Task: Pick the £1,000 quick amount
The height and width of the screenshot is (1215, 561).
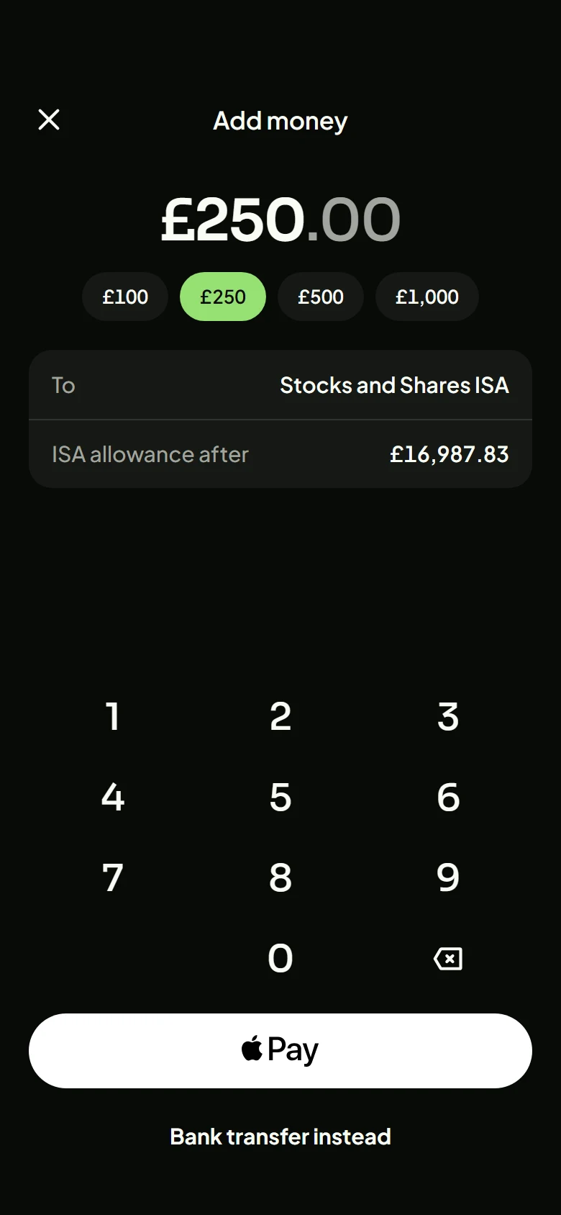Action: click(427, 297)
